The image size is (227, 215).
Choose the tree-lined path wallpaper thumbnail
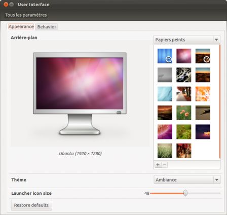coord(184,94)
